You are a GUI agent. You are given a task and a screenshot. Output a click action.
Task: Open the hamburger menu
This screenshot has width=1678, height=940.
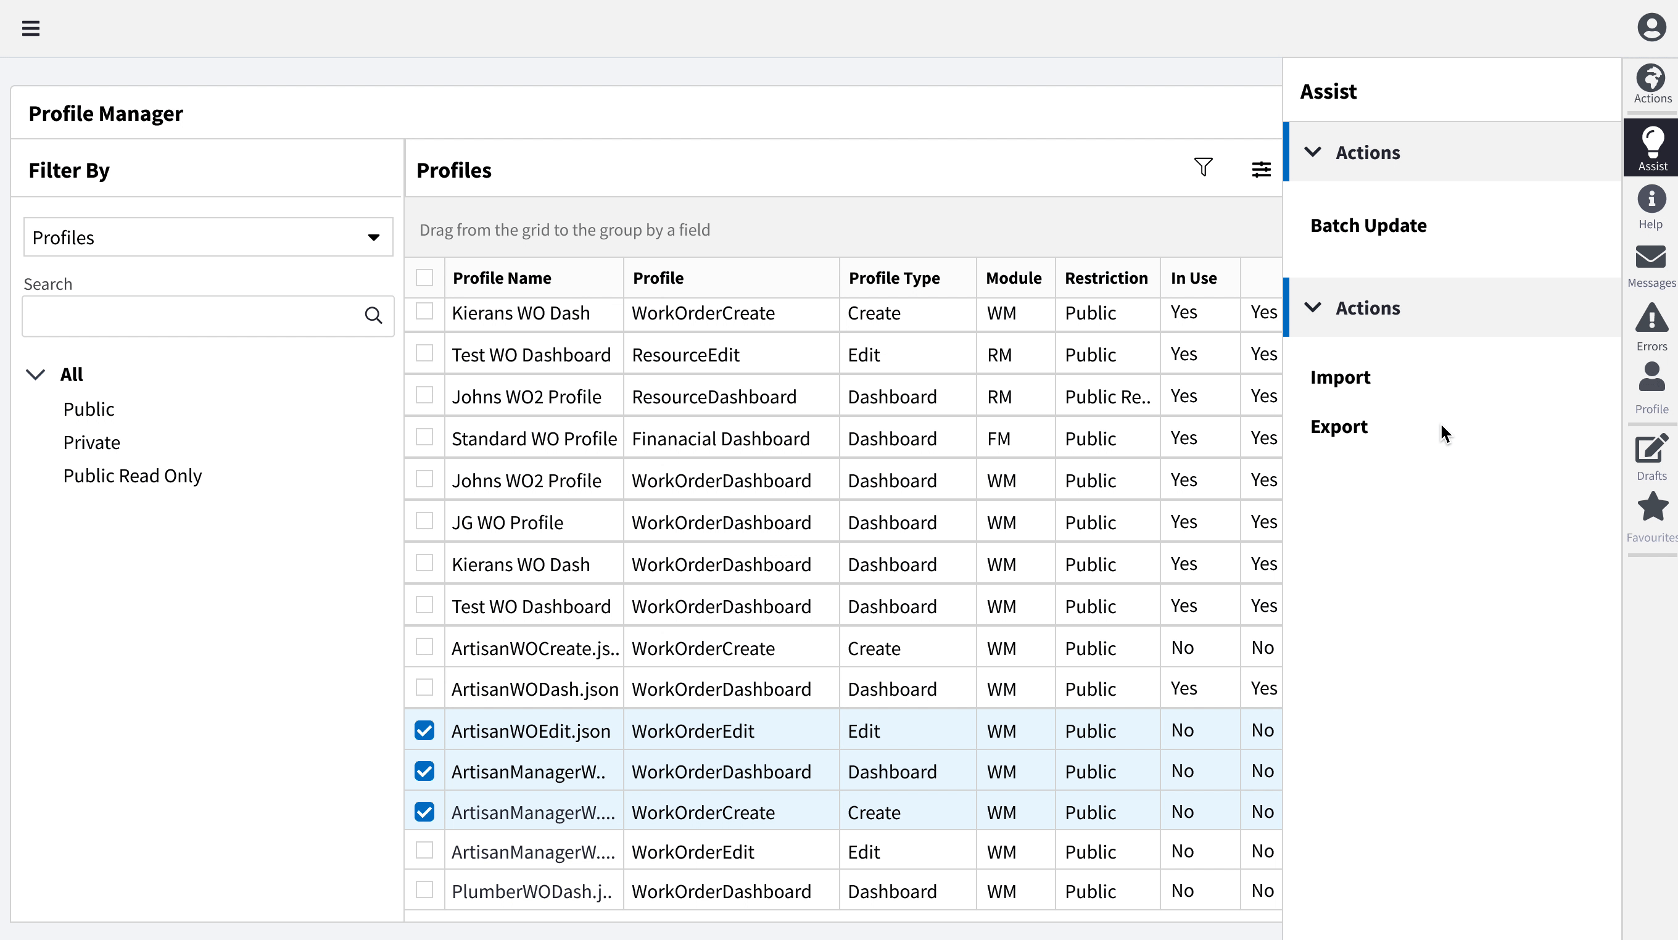(x=31, y=28)
